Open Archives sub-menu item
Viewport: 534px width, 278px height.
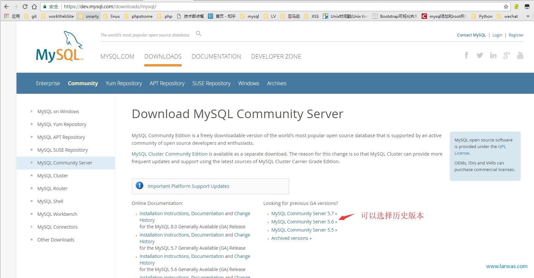pyautogui.click(x=277, y=83)
